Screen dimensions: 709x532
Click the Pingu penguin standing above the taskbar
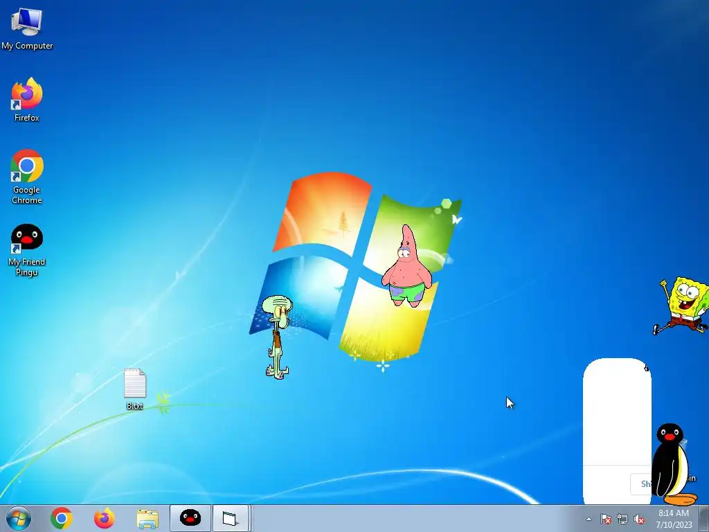(674, 465)
